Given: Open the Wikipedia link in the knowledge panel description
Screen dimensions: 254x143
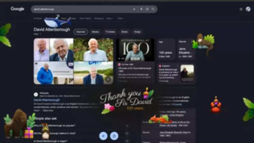Looking at the screenshot, I should pos(177,105).
